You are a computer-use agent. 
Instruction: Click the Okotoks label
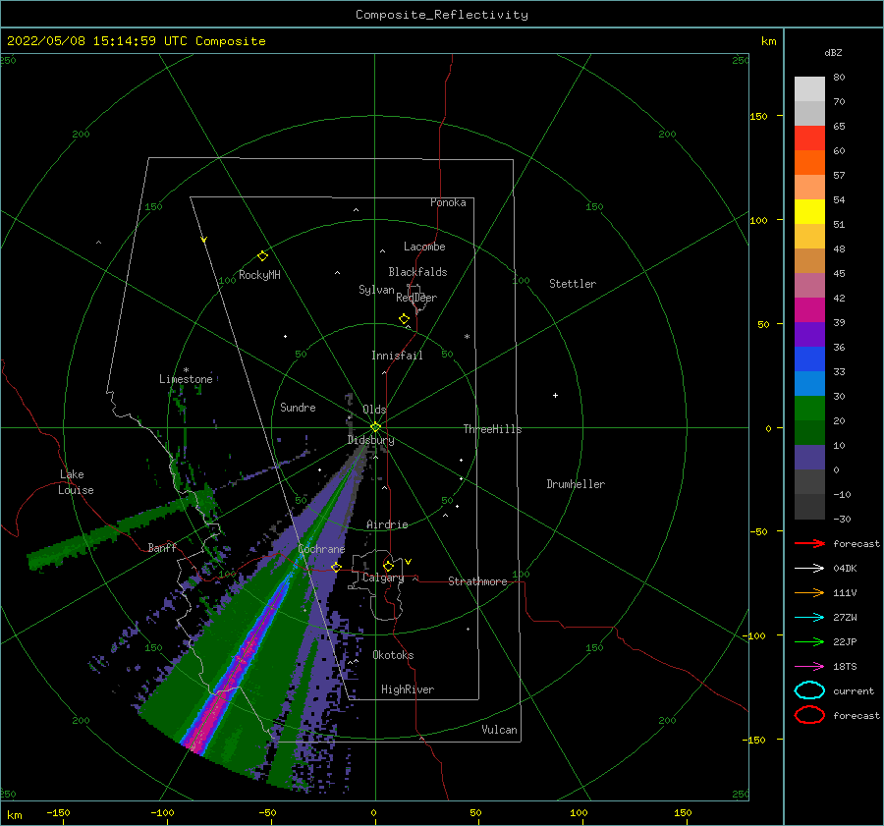393,655
